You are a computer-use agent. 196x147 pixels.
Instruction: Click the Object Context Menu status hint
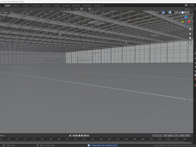[x=46, y=145]
